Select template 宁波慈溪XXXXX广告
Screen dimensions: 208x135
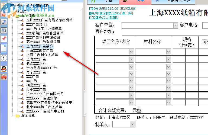tap(41, 68)
